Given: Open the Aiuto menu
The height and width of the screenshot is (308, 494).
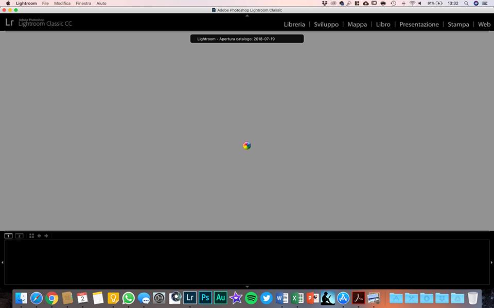Looking at the screenshot, I should tap(101, 3).
